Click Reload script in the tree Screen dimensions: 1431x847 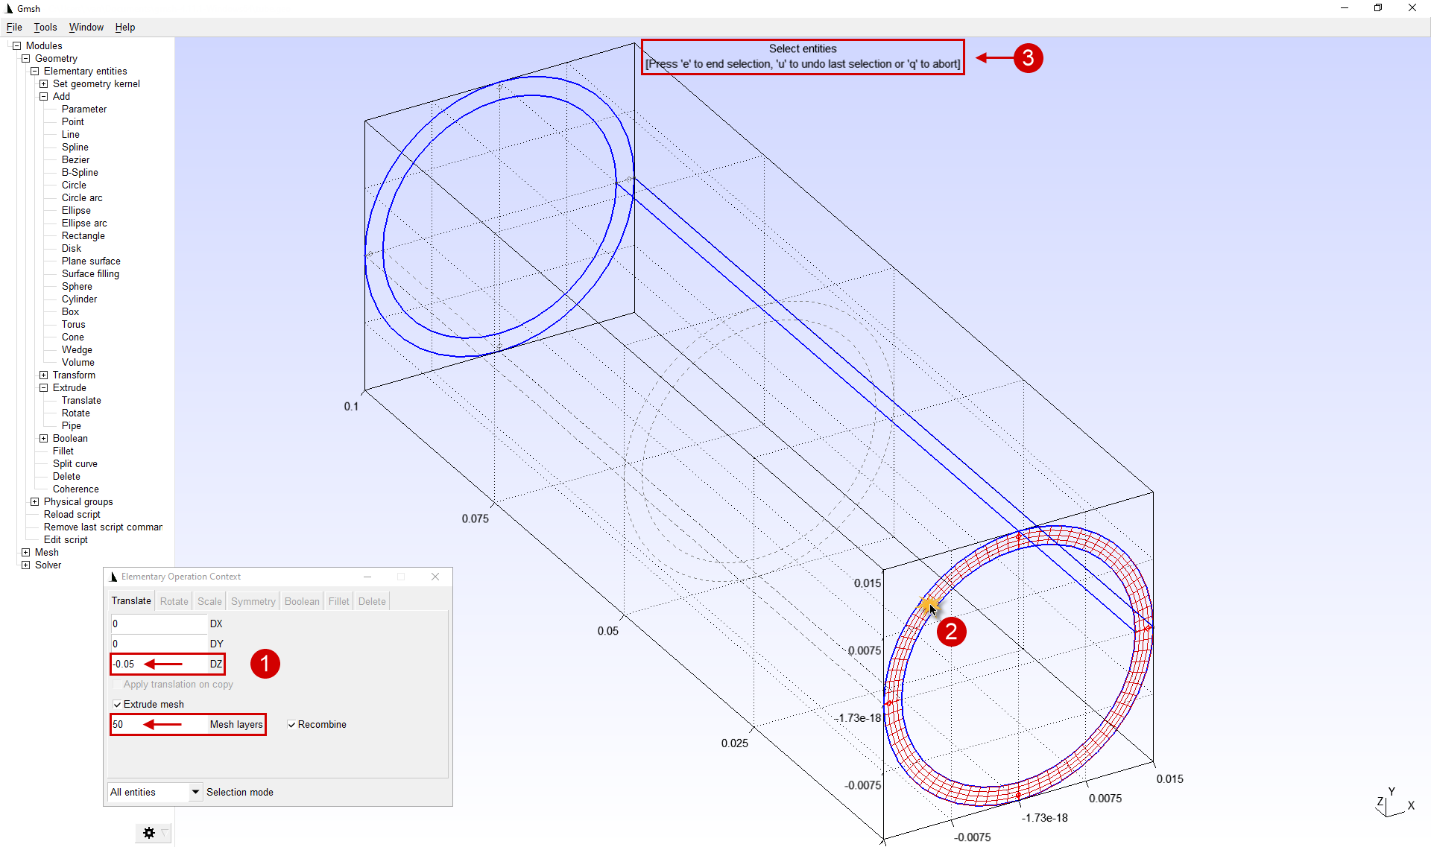tap(72, 514)
